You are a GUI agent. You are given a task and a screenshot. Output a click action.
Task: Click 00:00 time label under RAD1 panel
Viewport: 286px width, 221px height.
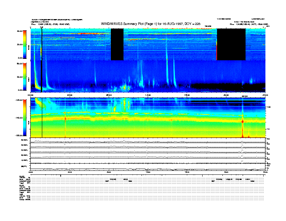(30, 95)
